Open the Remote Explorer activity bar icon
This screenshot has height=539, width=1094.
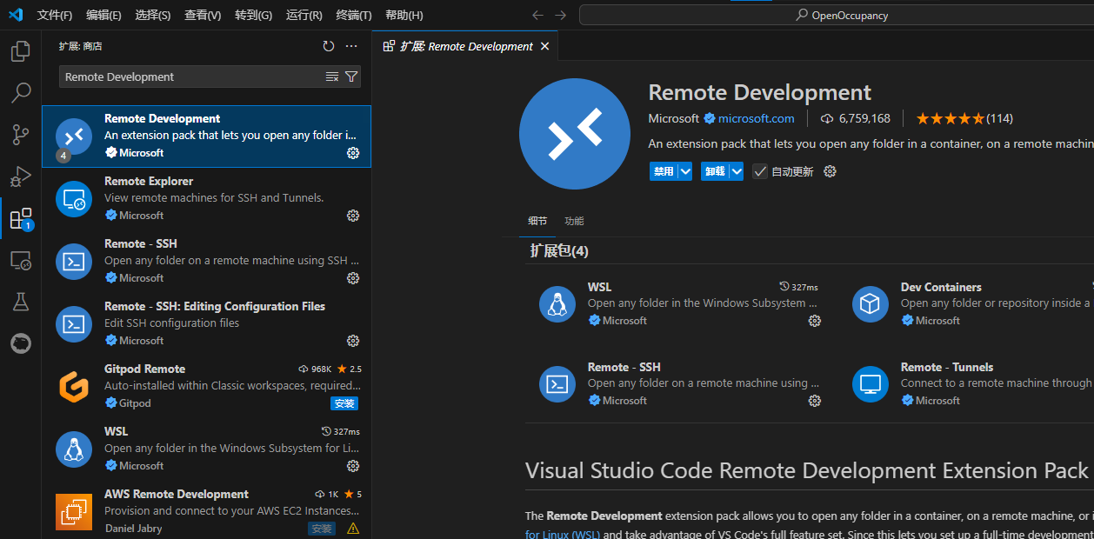pos(20,260)
